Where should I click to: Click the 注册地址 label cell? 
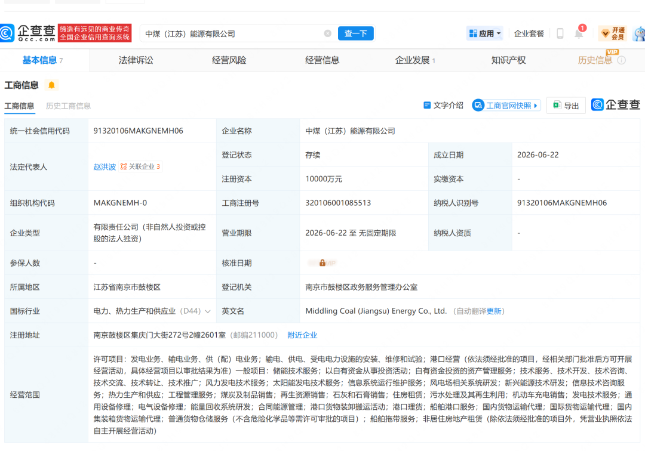(46, 335)
